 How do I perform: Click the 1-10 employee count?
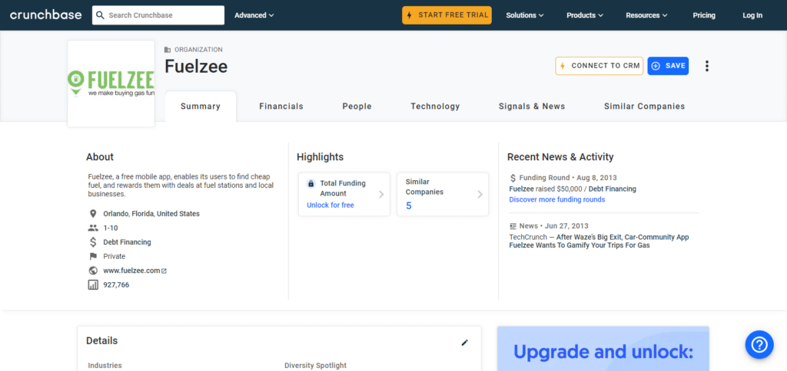coord(111,228)
